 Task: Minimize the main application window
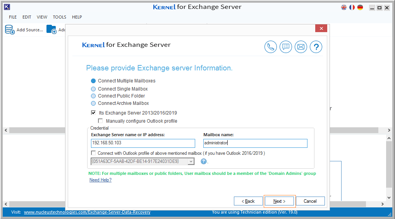(x=372, y=8)
